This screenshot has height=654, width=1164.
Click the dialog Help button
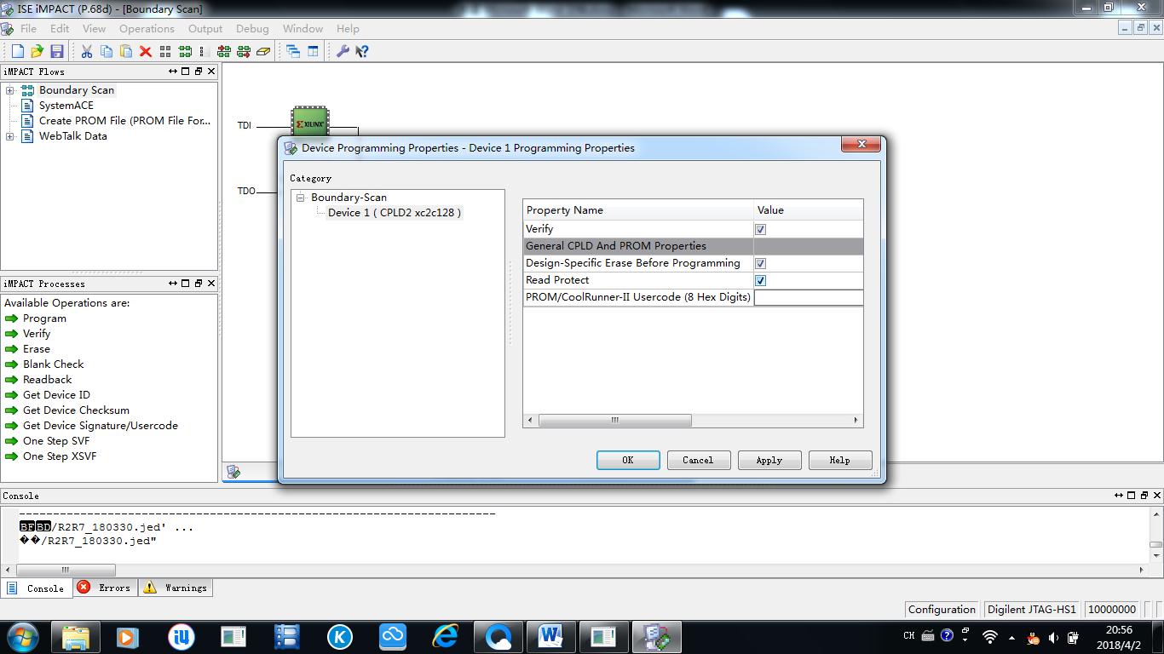pos(839,460)
